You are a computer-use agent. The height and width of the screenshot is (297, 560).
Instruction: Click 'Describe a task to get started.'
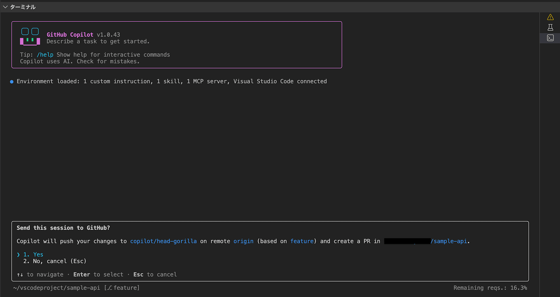[98, 41]
